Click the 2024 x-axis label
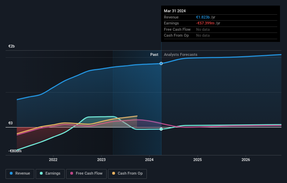The height and width of the screenshot is (183, 287). 149,160
